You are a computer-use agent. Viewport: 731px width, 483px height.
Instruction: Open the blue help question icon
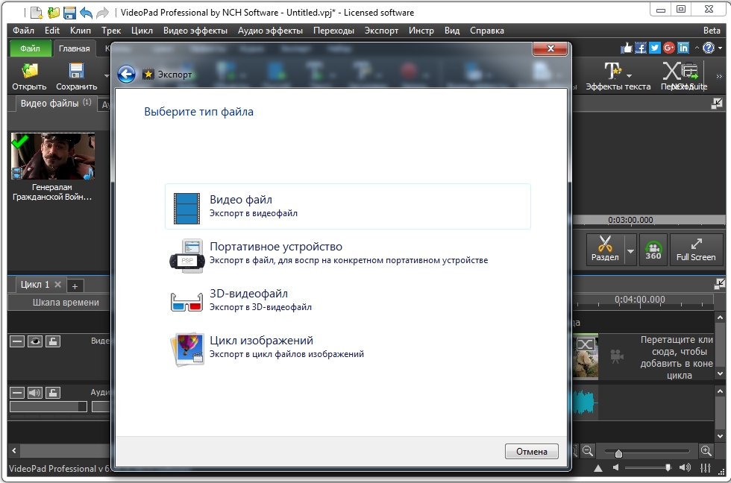709,48
